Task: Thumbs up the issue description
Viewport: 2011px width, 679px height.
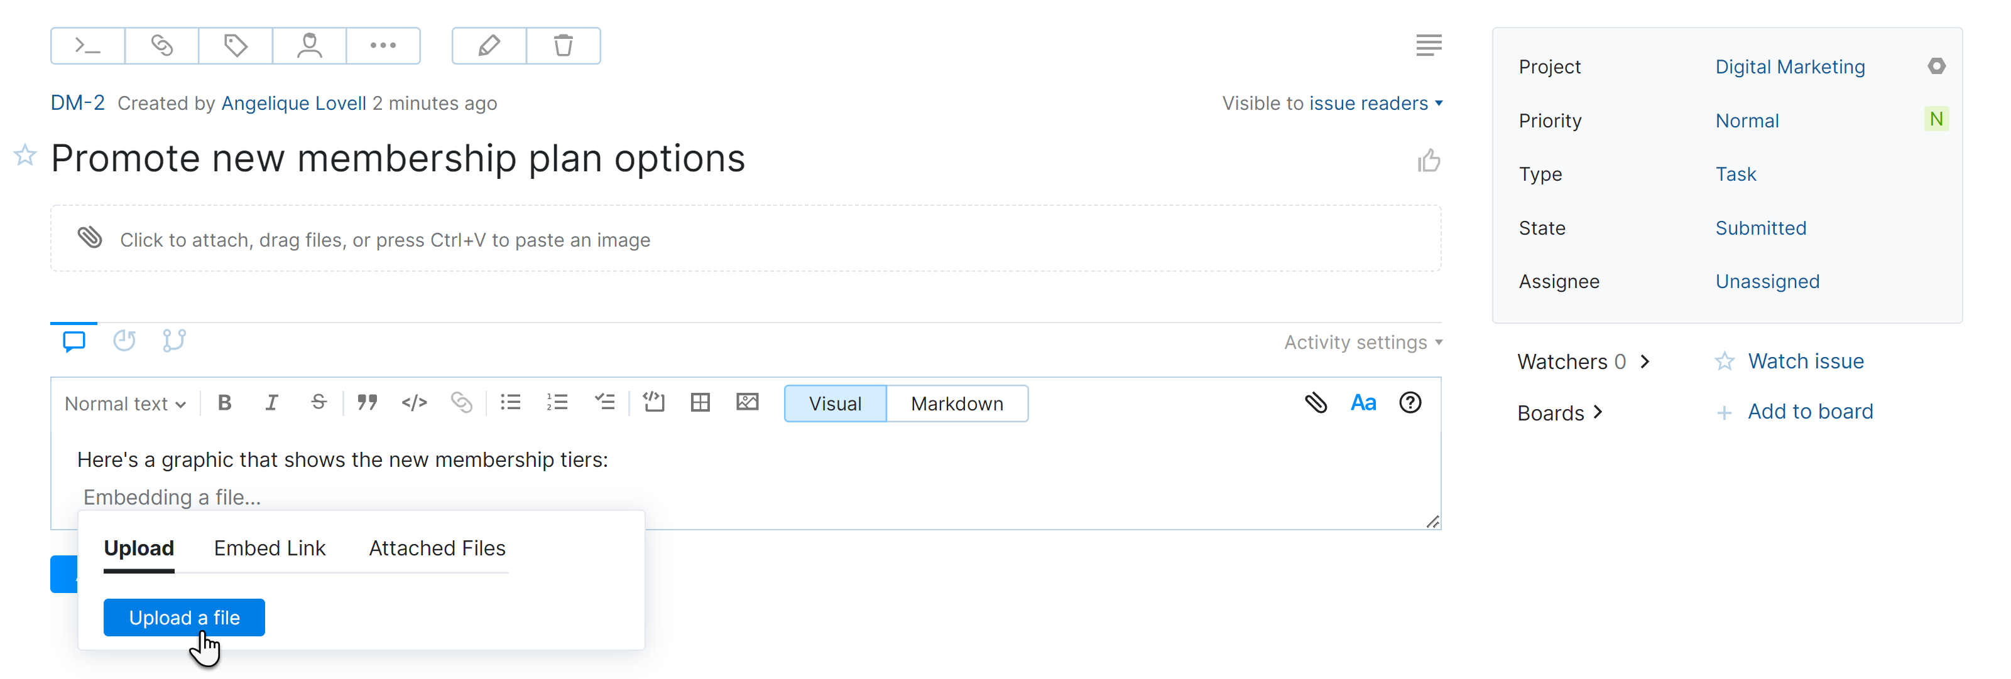Action: click(x=1429, y=160)
